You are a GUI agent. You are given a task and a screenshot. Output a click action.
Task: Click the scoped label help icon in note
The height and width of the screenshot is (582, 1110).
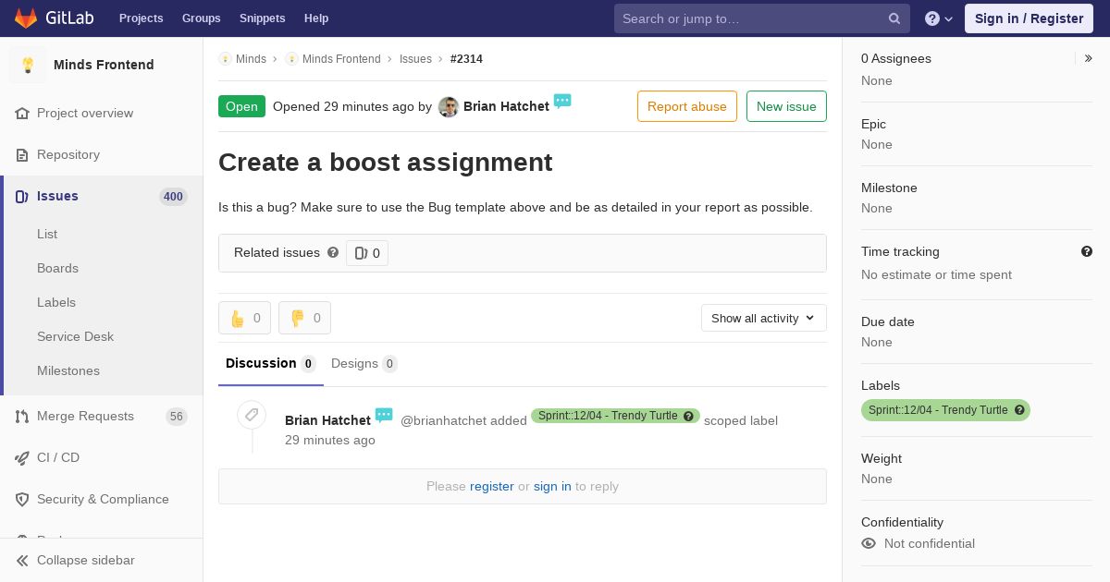point(688,417)
